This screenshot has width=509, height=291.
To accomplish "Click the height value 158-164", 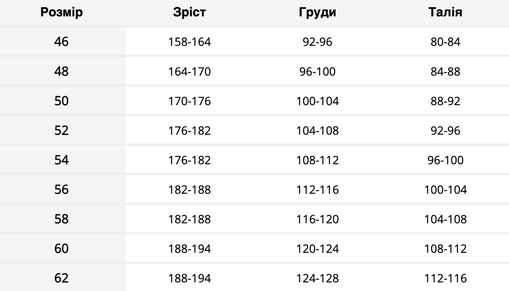I will click(x=189, y=42).
